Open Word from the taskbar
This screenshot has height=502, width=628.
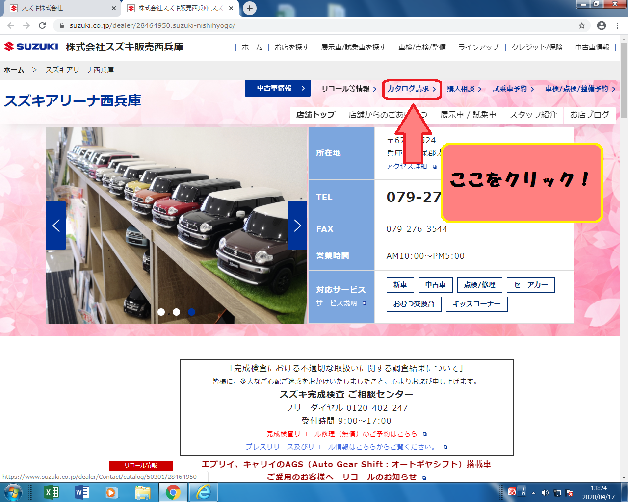tap(81, 492)
